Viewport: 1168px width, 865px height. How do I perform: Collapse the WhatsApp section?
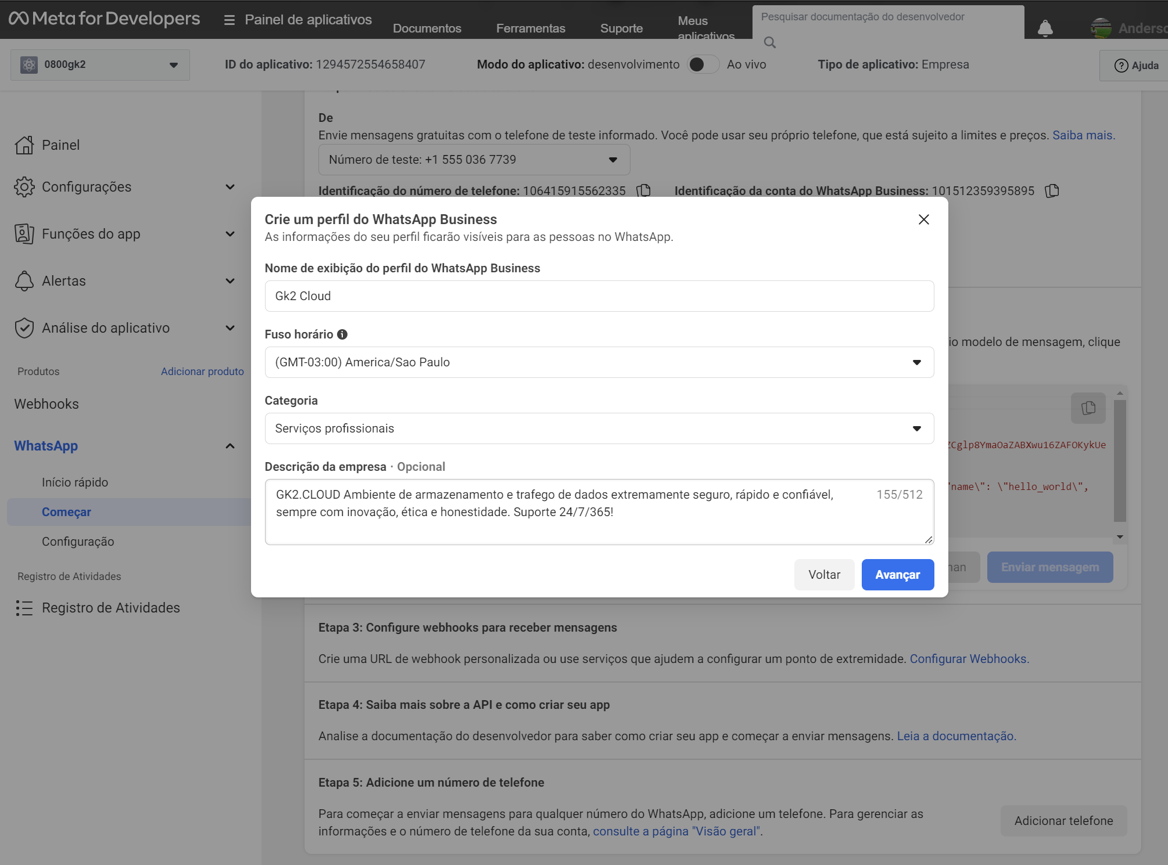230,446
